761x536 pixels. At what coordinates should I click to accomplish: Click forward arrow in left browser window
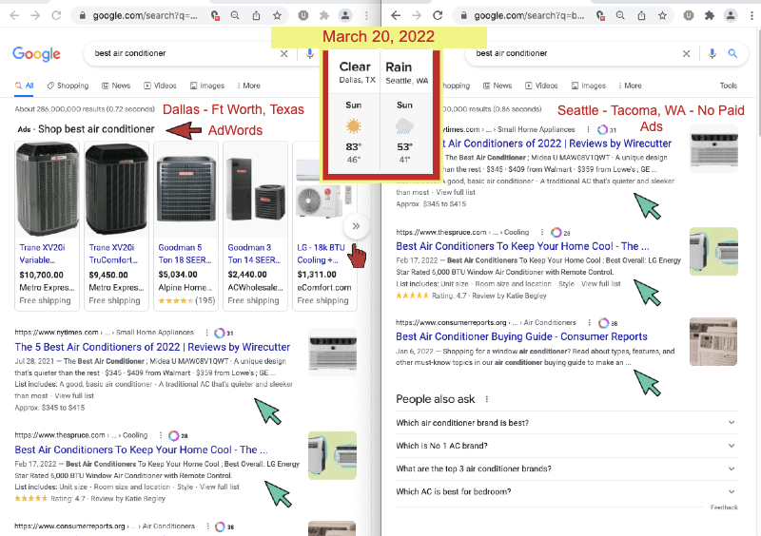[35, 15]
